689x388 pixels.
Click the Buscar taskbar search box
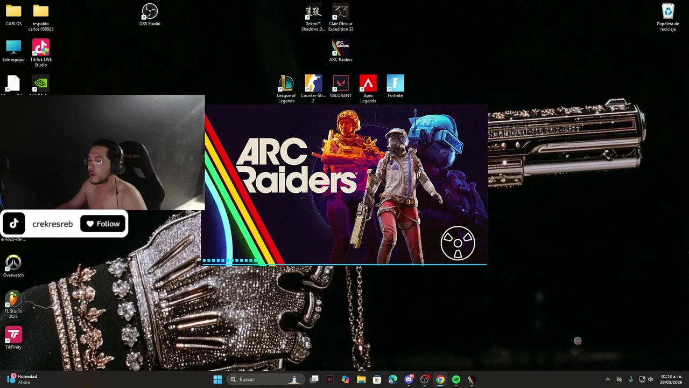(265, 379)
